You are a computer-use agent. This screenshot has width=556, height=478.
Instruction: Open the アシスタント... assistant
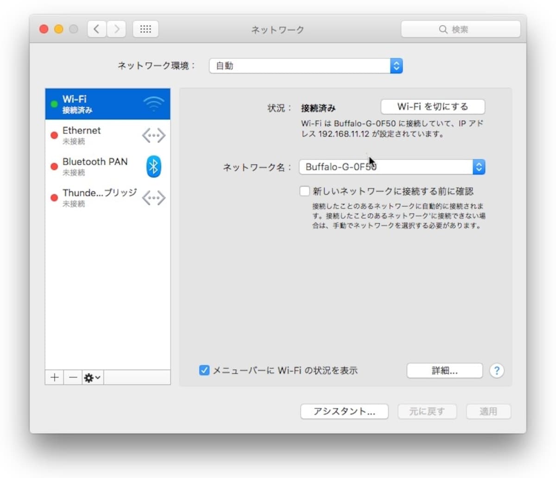pyautogui.click(x=344, y=411)
